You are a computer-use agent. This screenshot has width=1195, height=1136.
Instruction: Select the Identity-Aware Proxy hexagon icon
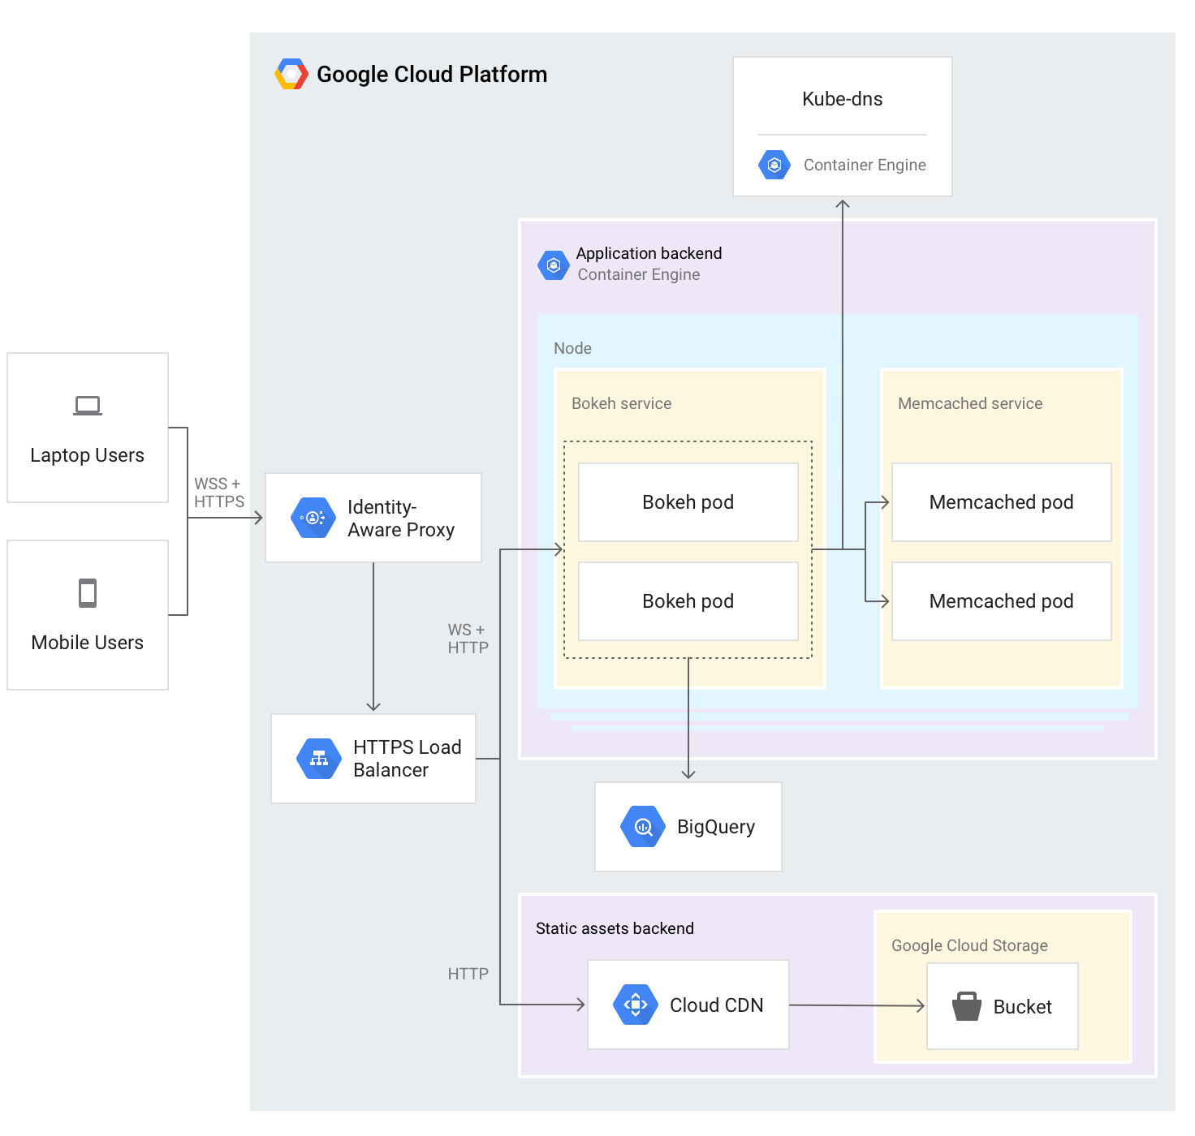[313, 517]
